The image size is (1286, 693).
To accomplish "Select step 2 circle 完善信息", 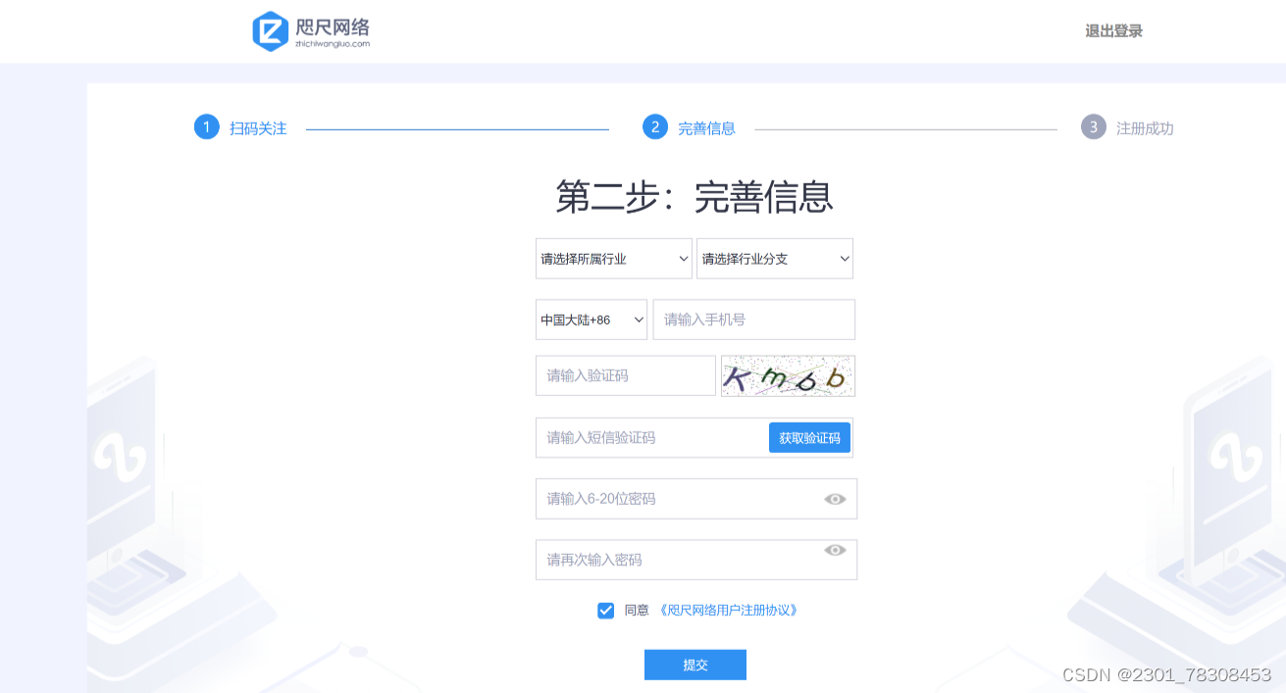I will click(x=655, y=127).
